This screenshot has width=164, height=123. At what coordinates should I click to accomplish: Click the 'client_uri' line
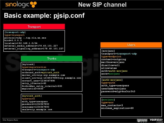[x=51, y=78]
